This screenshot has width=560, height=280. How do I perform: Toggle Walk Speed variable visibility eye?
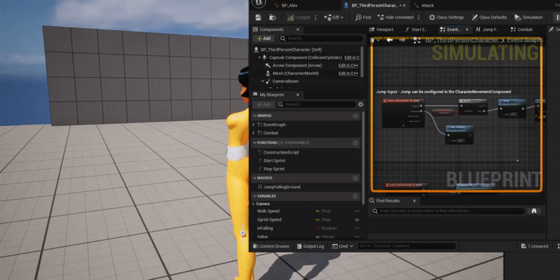click(356, 211)
